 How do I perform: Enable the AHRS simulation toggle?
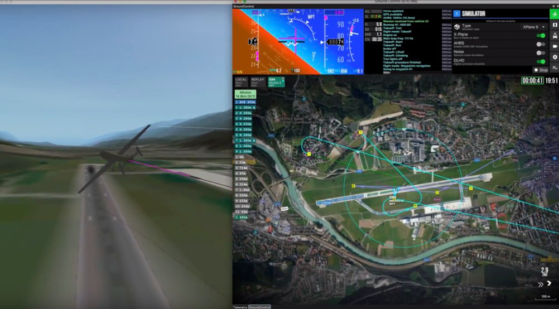[x=540, y=44]
